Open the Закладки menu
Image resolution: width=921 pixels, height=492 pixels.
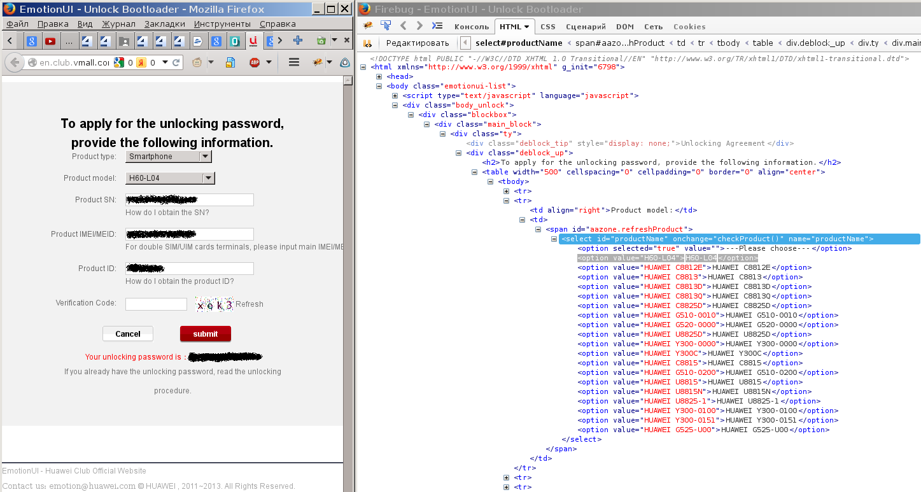point(165,24)
